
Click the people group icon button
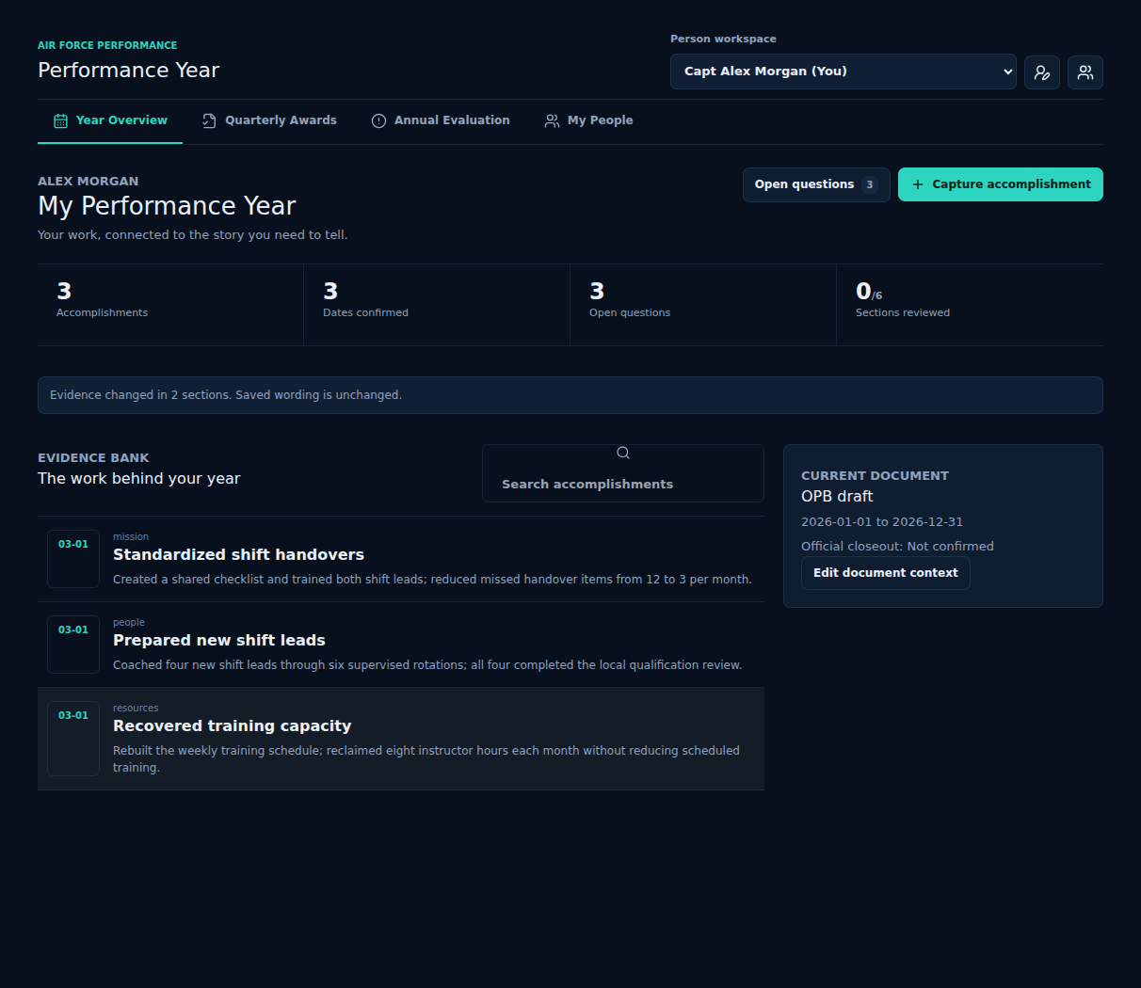pos(1085,72)
